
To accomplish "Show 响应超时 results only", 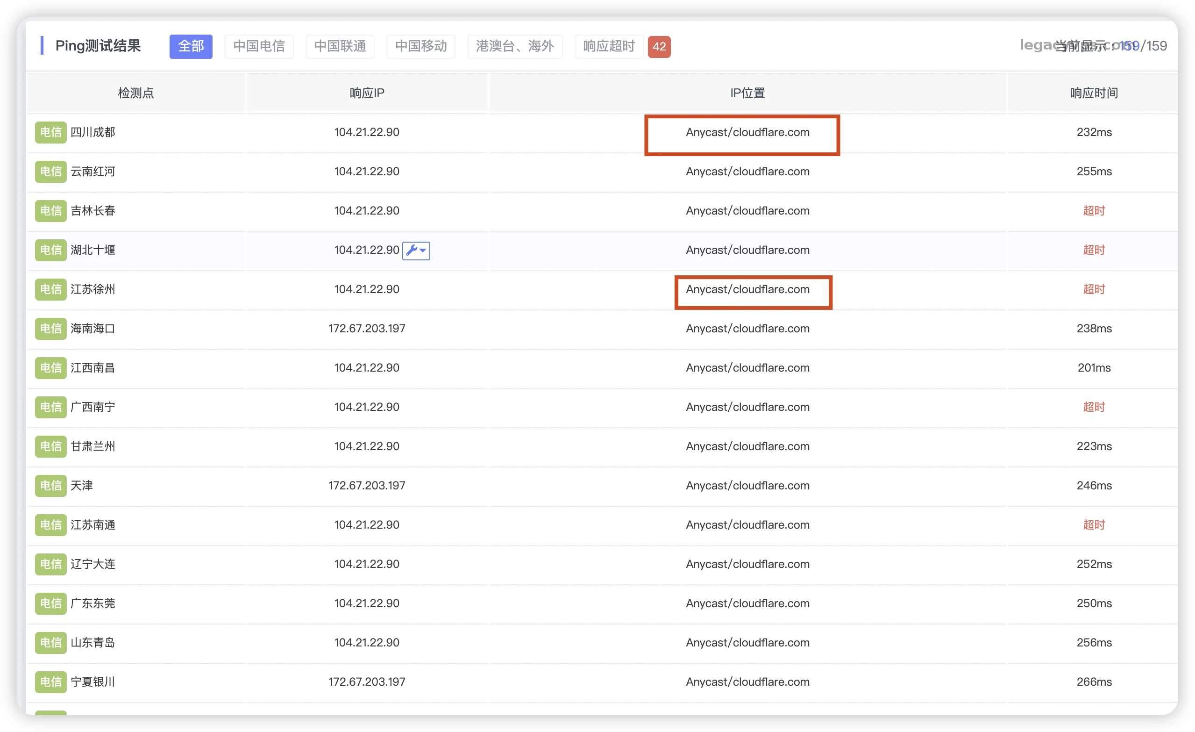I will point(609,47).
